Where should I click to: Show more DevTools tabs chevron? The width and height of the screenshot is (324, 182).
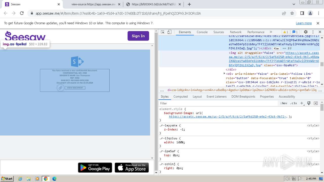[271, 32]
